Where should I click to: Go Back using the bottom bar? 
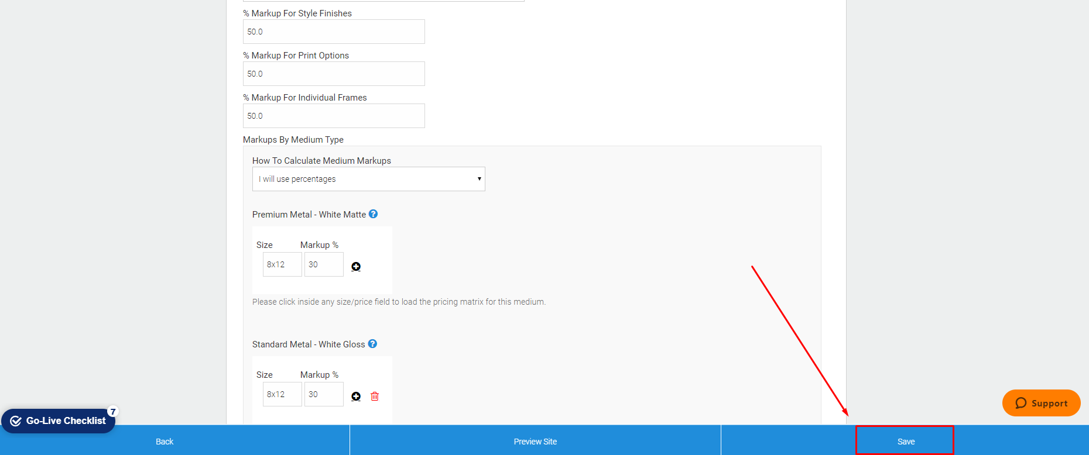[x=165, y=442]
